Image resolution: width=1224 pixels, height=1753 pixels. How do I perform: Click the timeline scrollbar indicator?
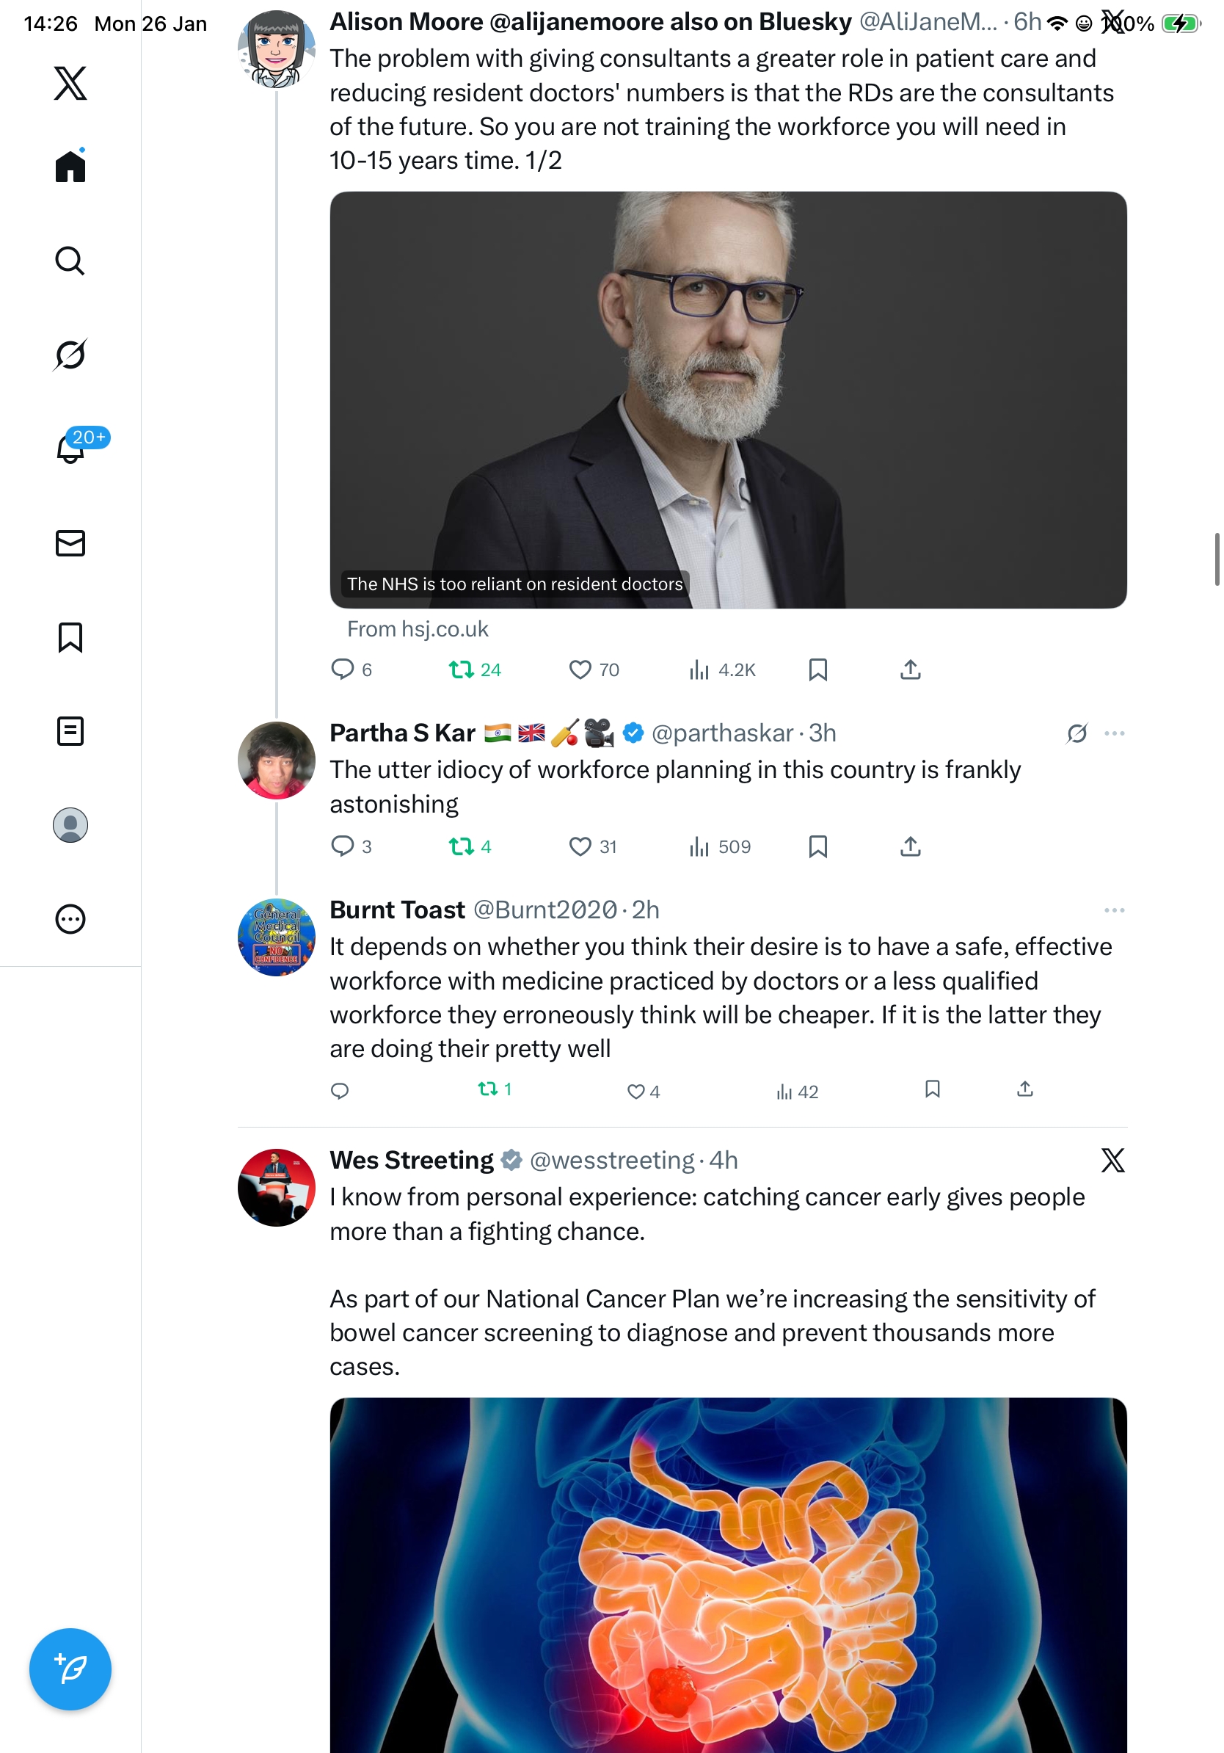point(1217,559)
